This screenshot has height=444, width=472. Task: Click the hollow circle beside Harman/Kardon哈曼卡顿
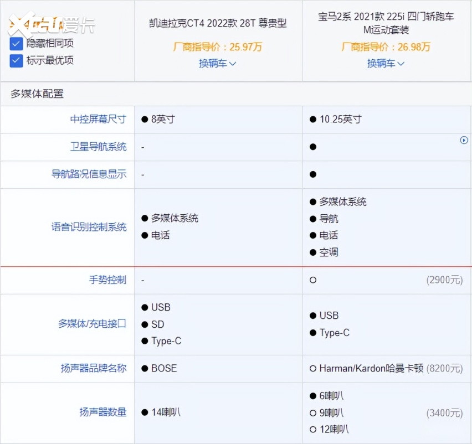point(313,368)
